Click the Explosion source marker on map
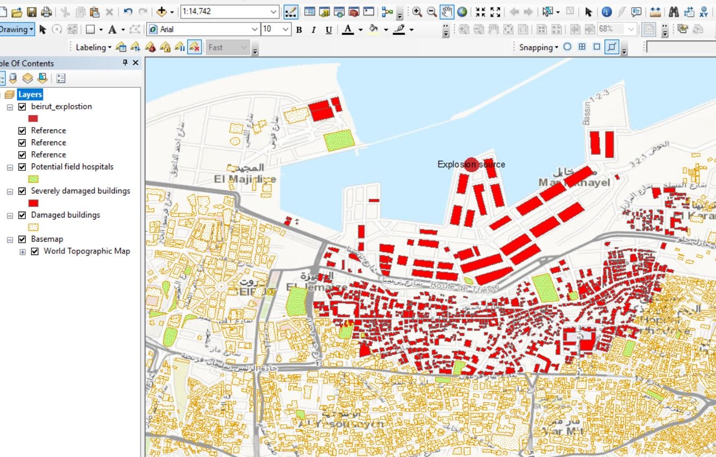This screenshot has height=457, width=716. click(471, 164)
